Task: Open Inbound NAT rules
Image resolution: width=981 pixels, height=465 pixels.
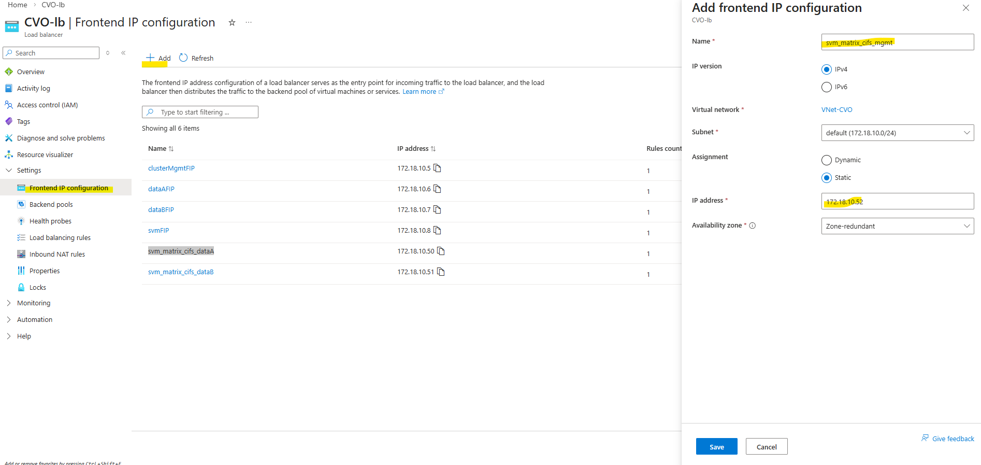Action: pos(57,255)
